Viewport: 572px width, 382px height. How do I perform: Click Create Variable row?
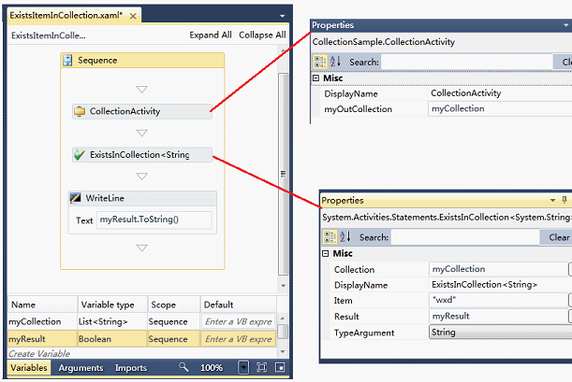(39, 353)
